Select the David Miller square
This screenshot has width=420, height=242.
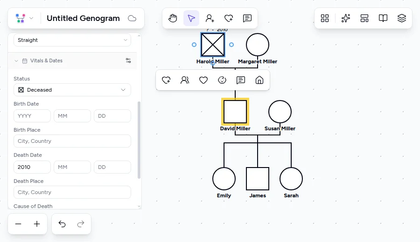(235, 112)
